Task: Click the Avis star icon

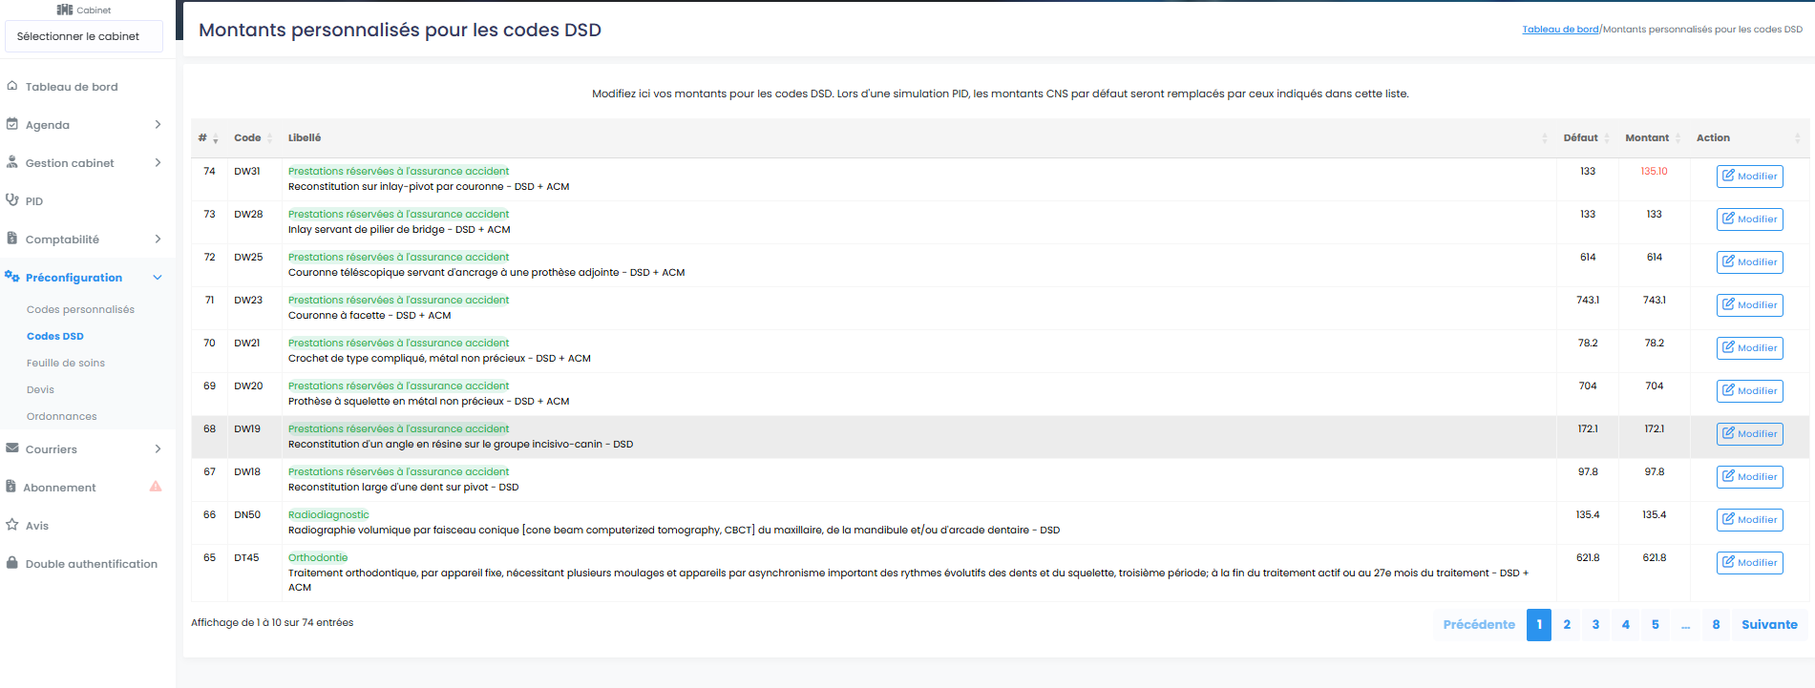Action: click(x=12, y=525)
